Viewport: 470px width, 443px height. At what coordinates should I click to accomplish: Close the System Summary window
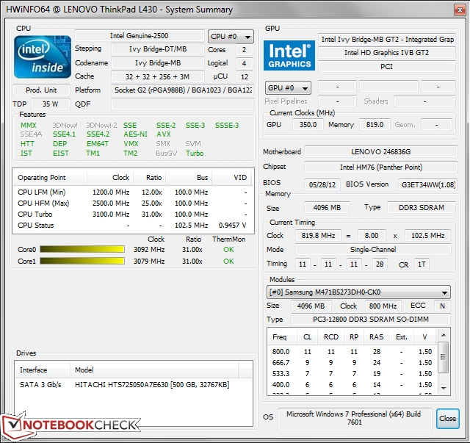pos(460,10)
